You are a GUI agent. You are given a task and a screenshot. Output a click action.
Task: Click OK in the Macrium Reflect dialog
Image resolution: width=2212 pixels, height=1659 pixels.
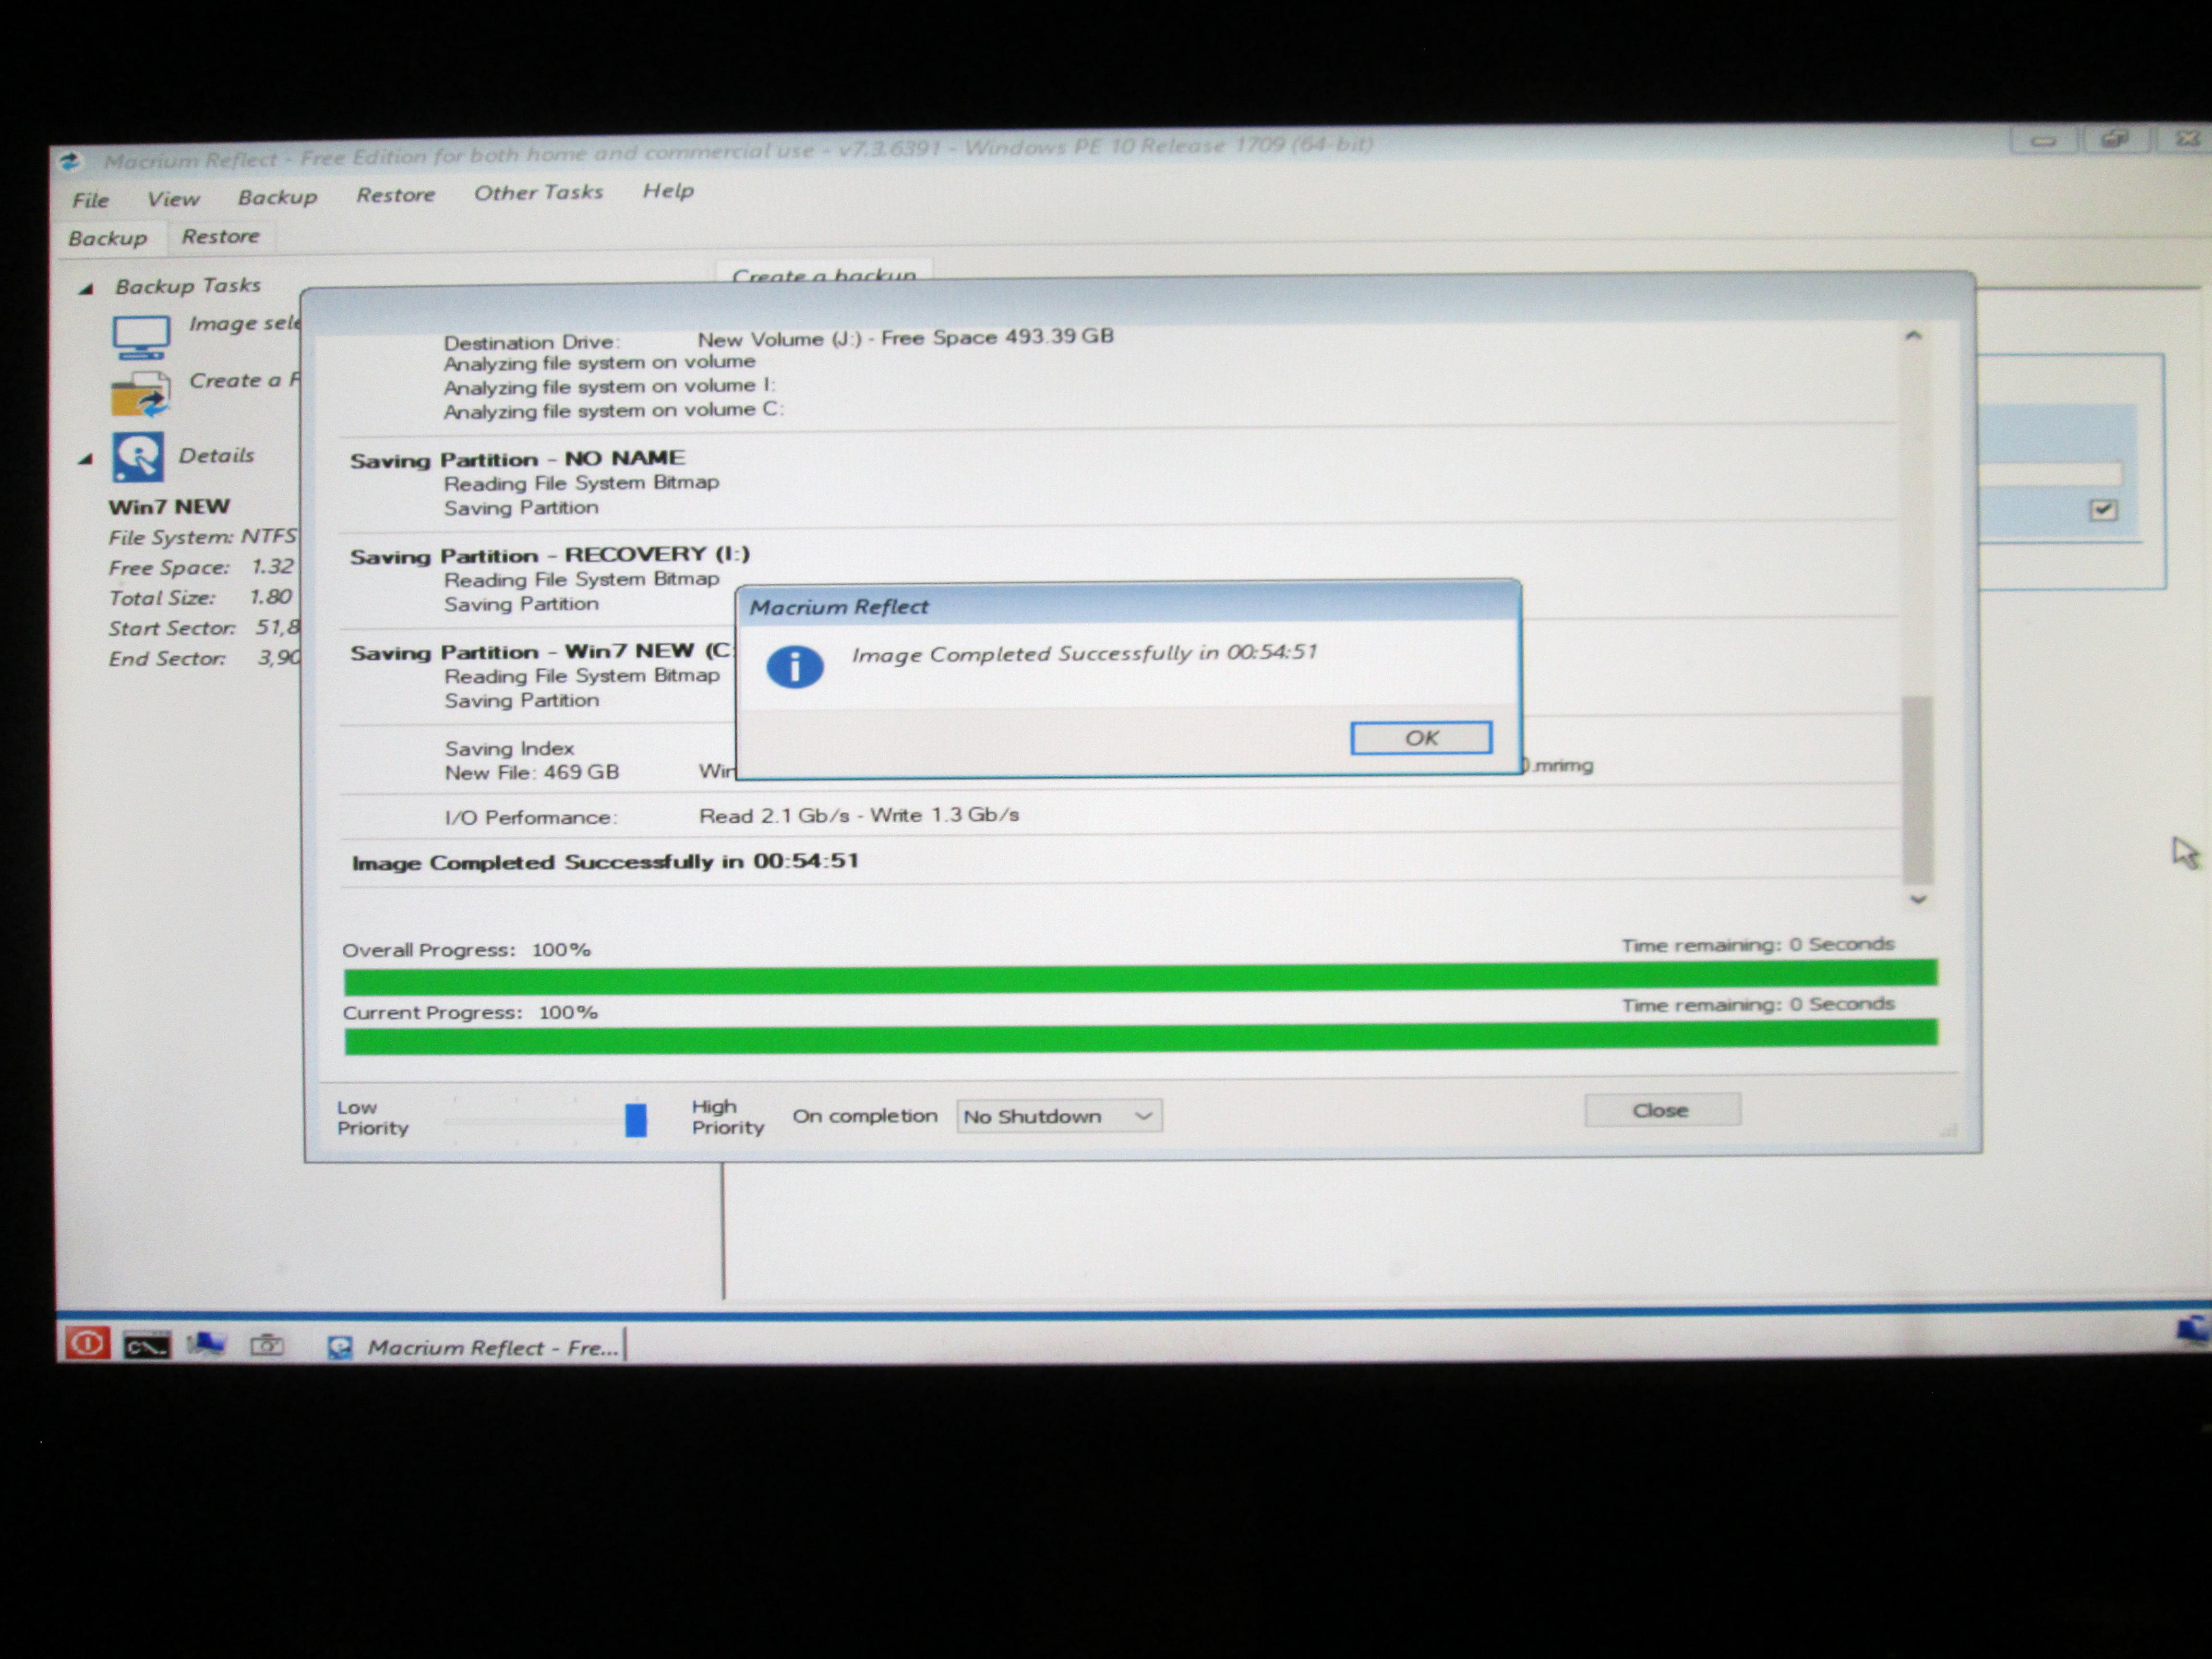click(1420, 738)
